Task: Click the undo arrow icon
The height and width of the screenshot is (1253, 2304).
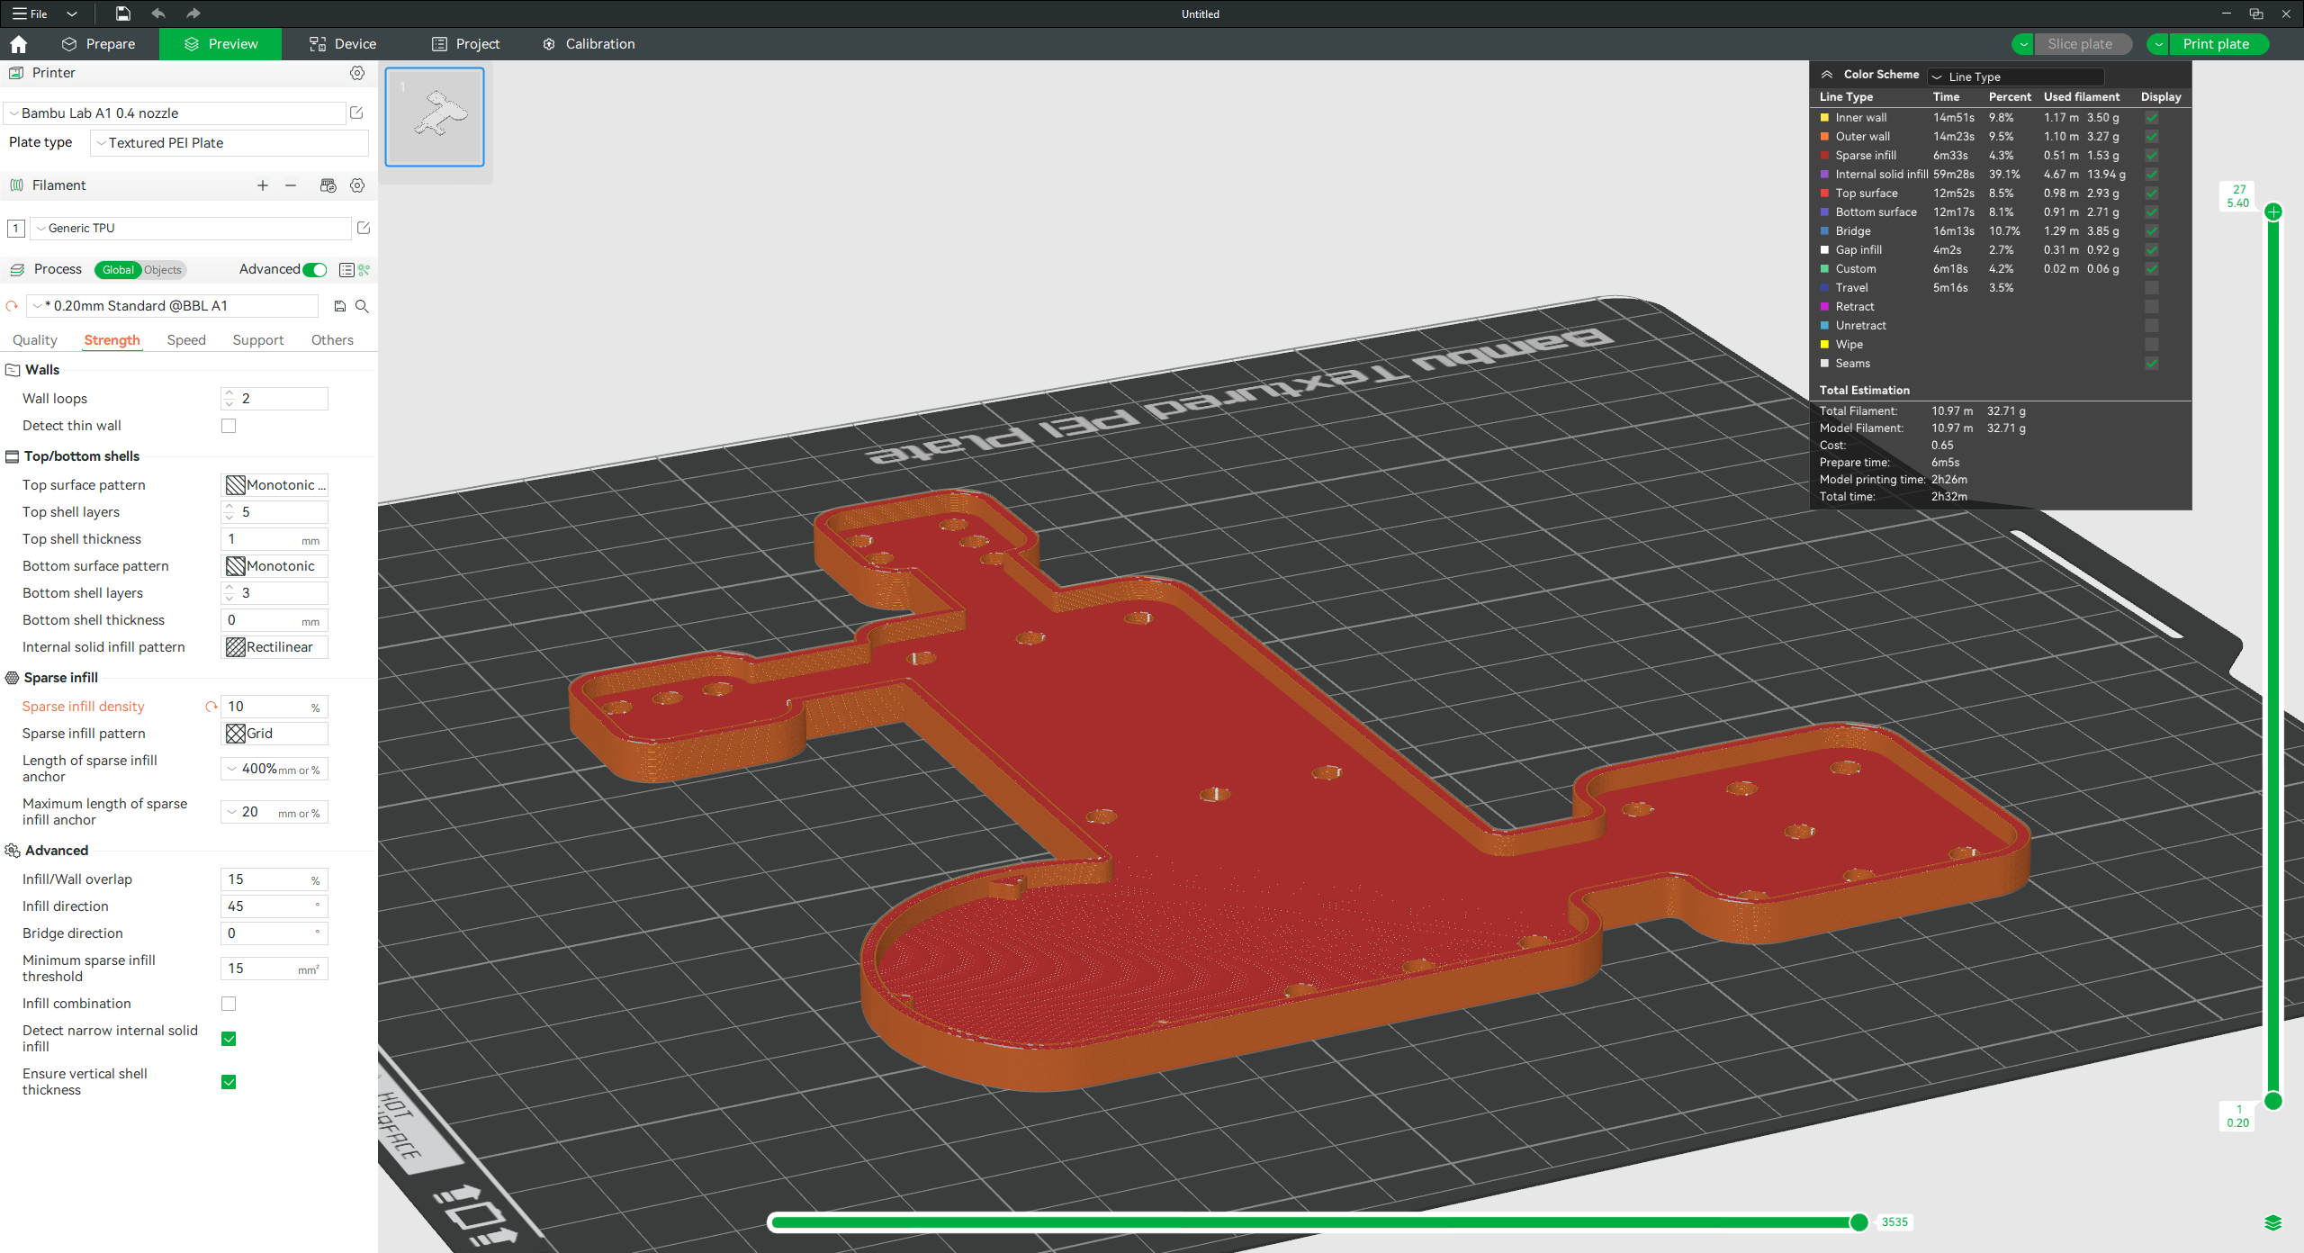Action: point(158,14)
